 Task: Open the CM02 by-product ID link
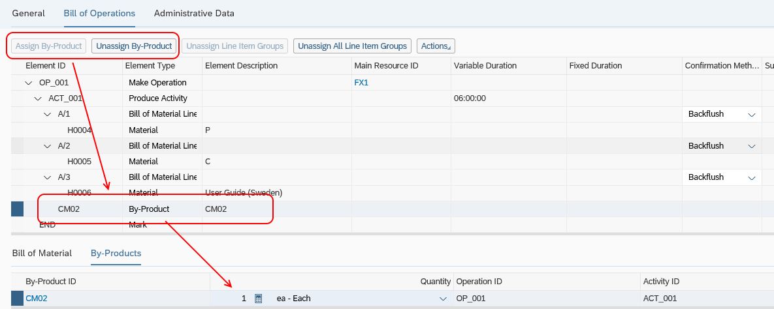pos(37,298)
